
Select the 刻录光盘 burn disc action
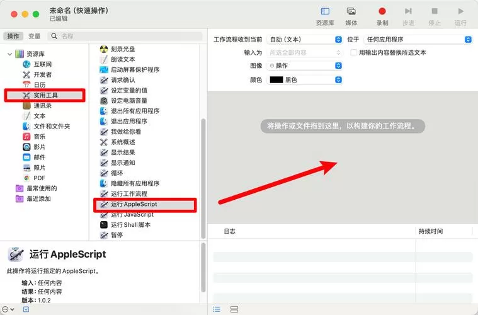[117, 49]
